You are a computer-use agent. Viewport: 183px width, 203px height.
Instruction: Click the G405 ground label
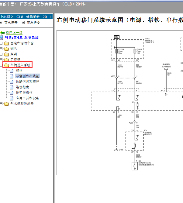click(121, 150)
